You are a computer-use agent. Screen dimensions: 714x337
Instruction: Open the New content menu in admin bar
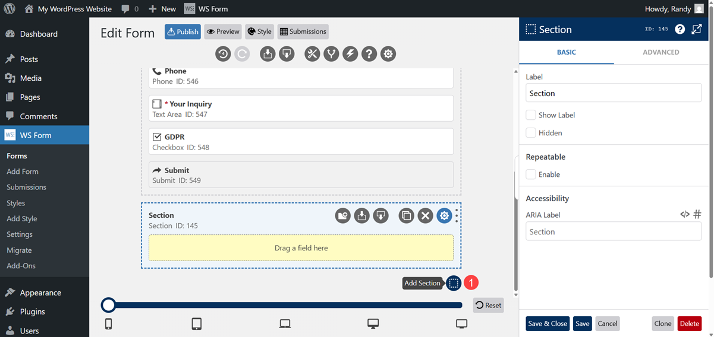pyautogui.click(x=162, y=9)
